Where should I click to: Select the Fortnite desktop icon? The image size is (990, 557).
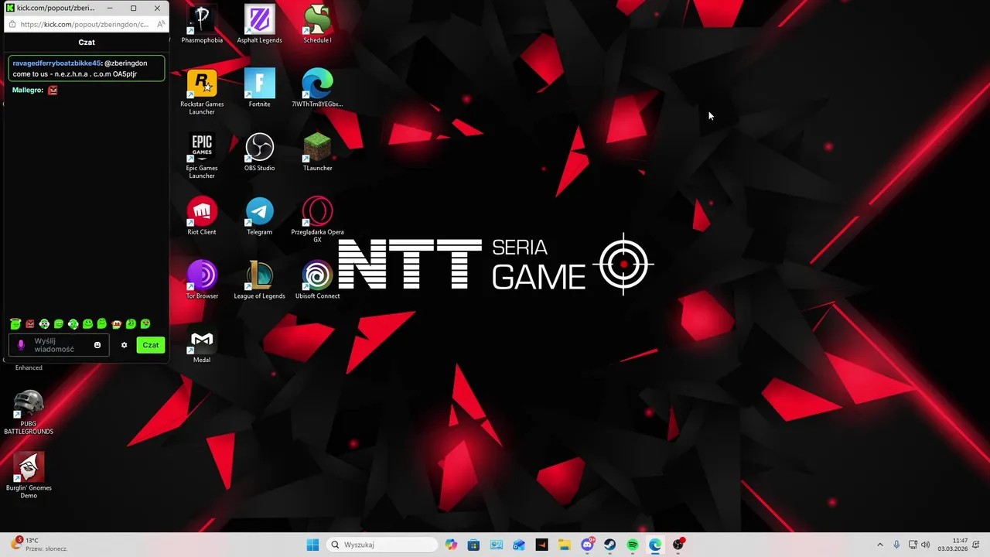[x=259, y=88]
